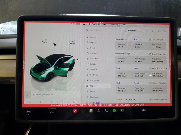The width and height of the screenshot is (181, 135).
Task: Tap the Fiona Liu profile in the status bar
Action: pyautogui.click(x=94, y=24)
